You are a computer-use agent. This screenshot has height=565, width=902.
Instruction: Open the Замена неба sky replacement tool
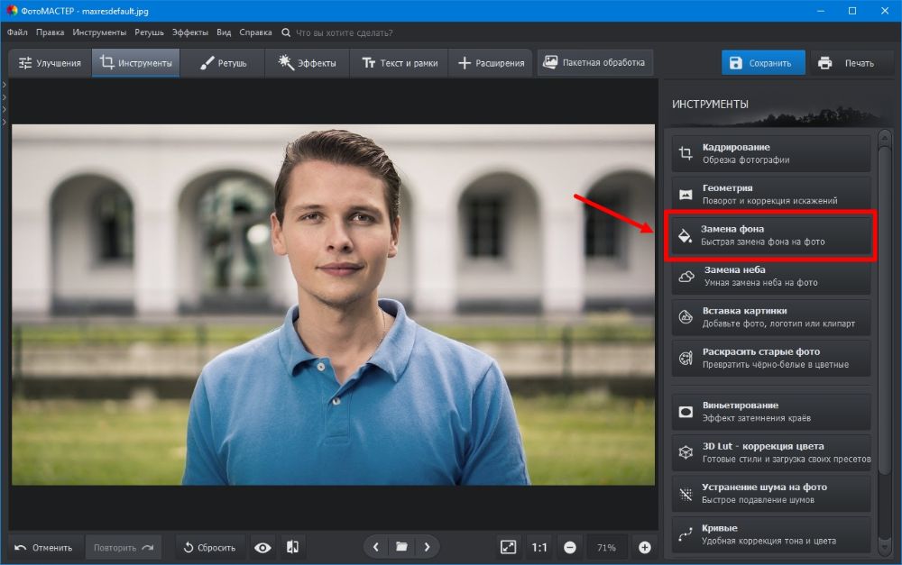(771, 276)
